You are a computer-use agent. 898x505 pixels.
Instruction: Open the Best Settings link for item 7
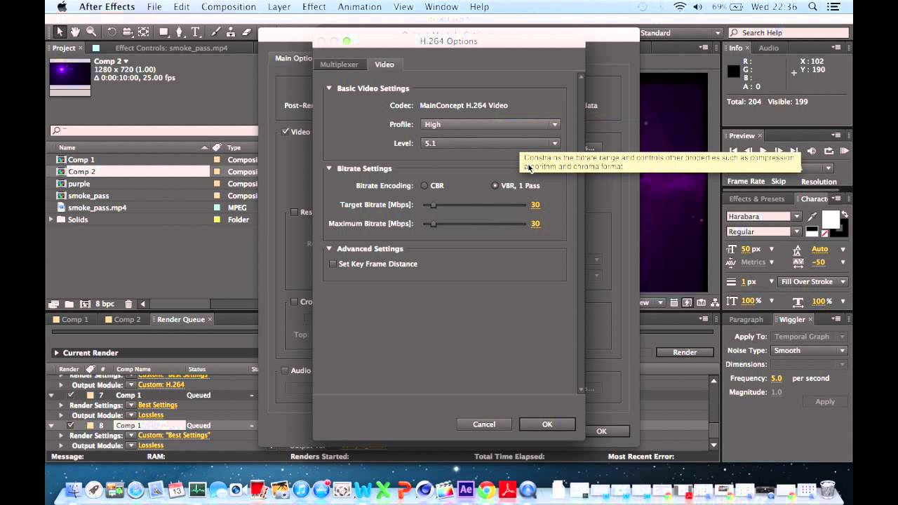point(158,405)
